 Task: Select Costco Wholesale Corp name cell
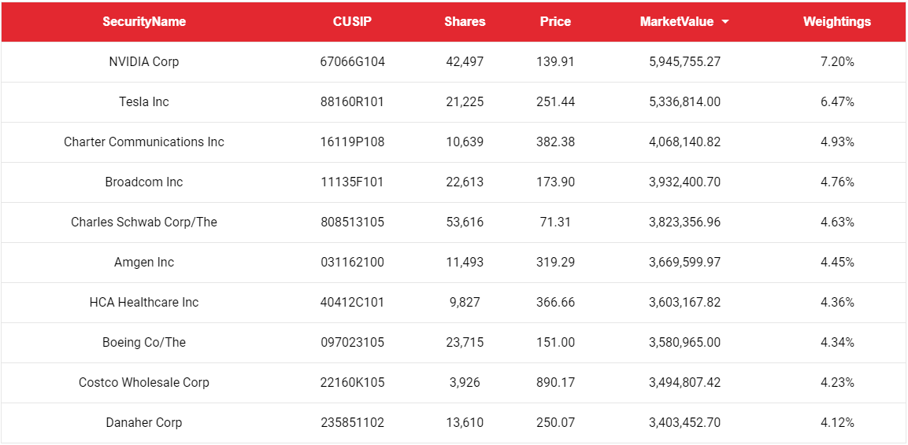click(x=144, y=383)
